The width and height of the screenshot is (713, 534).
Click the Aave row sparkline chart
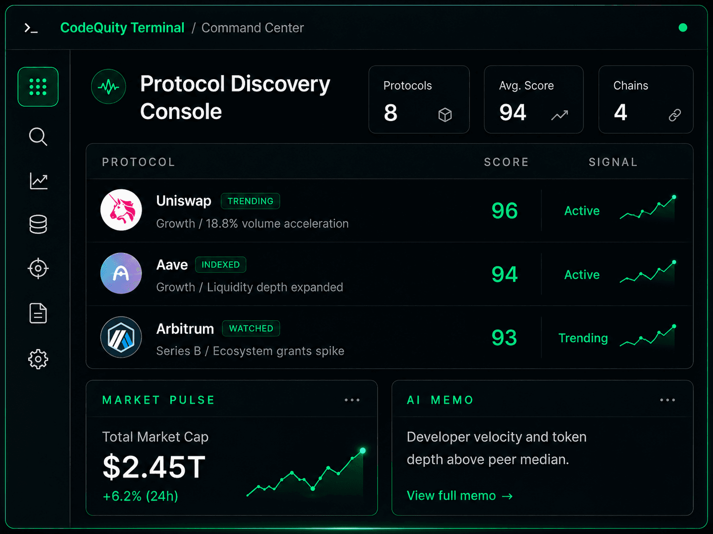pos(648,272)
